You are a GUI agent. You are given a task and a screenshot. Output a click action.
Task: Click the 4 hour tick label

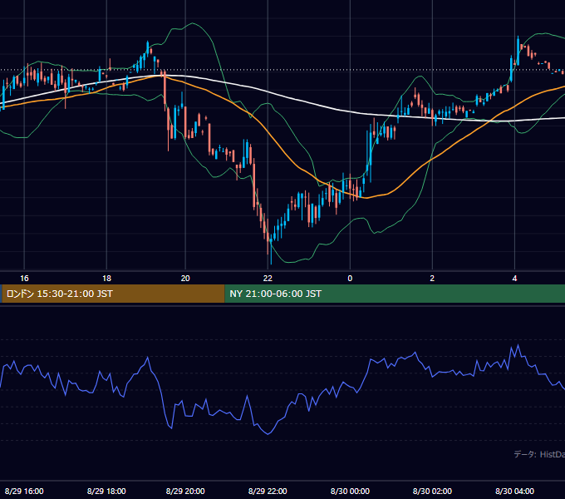[514, 279]
